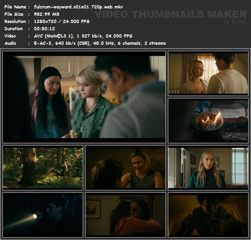The width and height of the screenshot is (251, 240).
Task: Click thumbnail of long-haired woman near window
Action: [208, 167]
